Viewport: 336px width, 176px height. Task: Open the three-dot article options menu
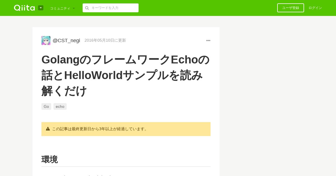pyautogui.click(x=208, y=41)
